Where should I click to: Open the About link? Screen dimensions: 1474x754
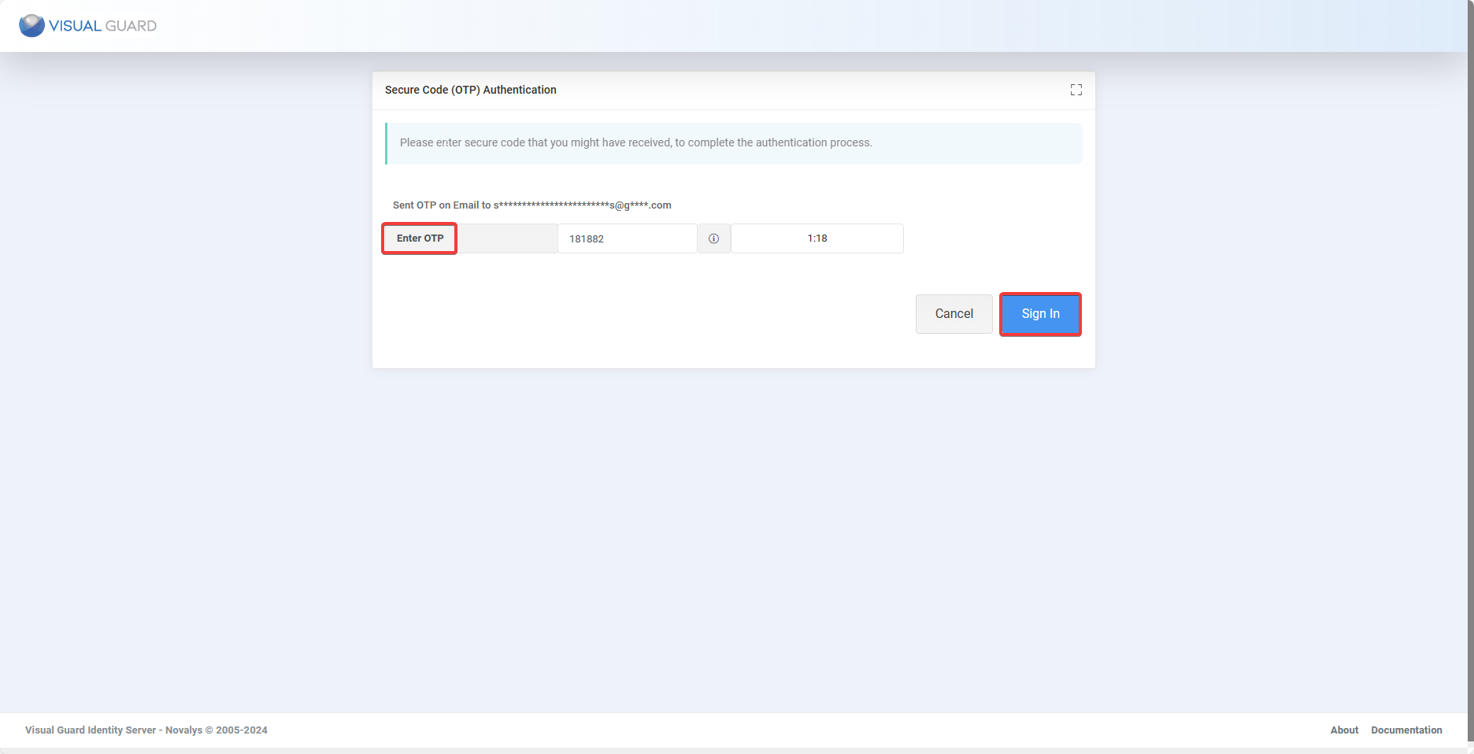1344,730
